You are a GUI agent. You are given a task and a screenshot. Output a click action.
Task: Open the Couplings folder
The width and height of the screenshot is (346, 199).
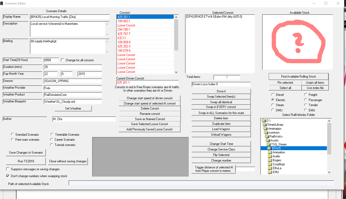(279, 164)
